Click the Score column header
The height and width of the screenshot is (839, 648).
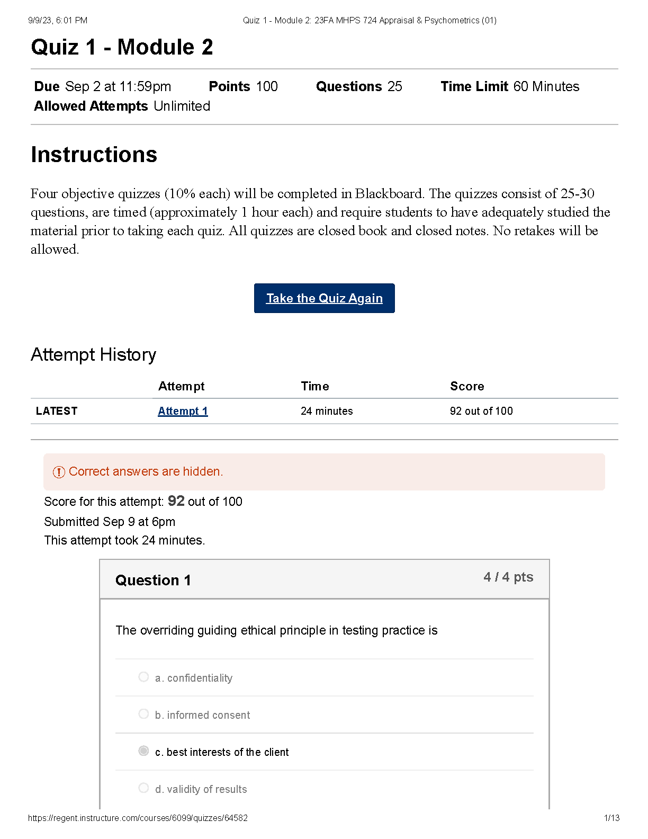pos(467,386)
